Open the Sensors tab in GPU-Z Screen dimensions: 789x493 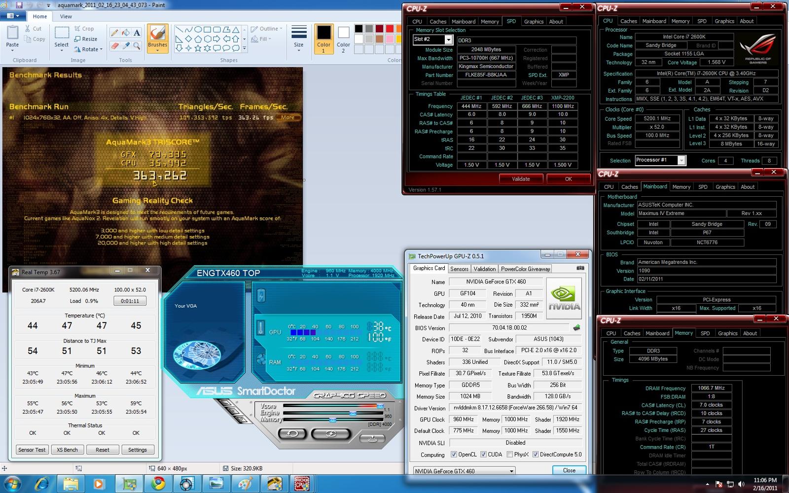[x=459, y=269]
